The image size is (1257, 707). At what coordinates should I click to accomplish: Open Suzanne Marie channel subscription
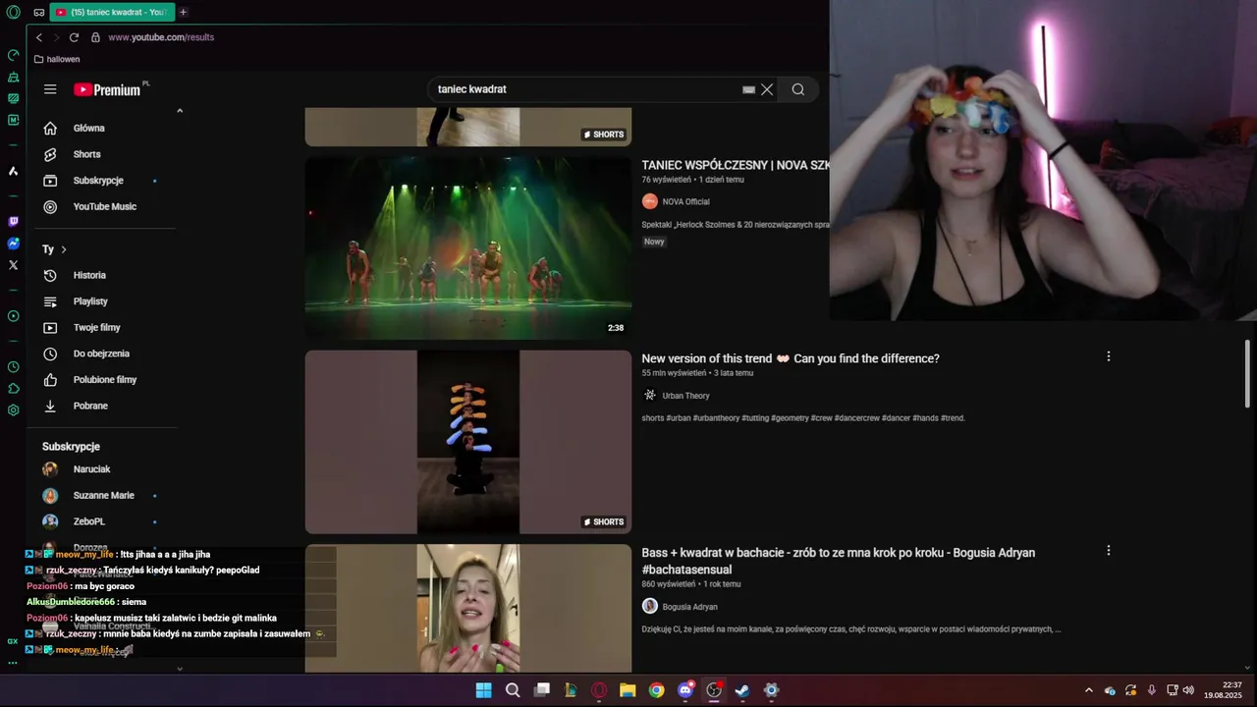(x=103, y=495)
